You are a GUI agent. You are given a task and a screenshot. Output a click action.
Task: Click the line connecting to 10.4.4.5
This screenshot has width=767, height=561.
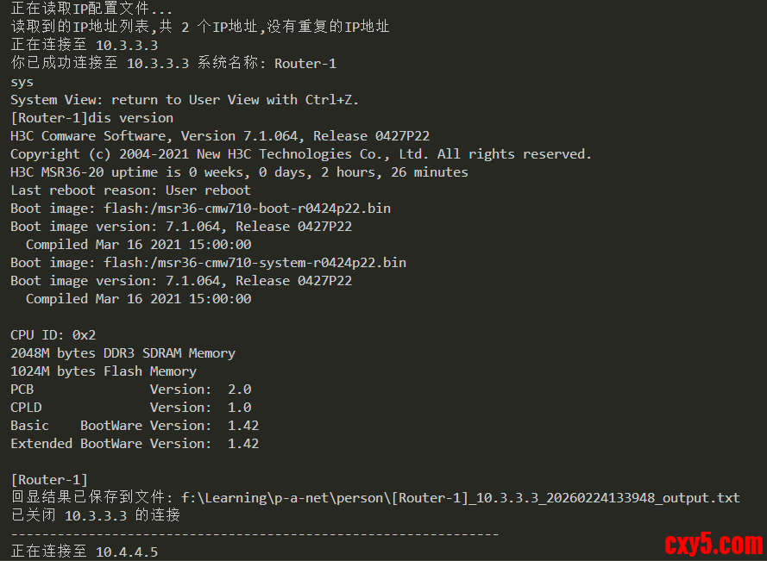pos(85,552)
